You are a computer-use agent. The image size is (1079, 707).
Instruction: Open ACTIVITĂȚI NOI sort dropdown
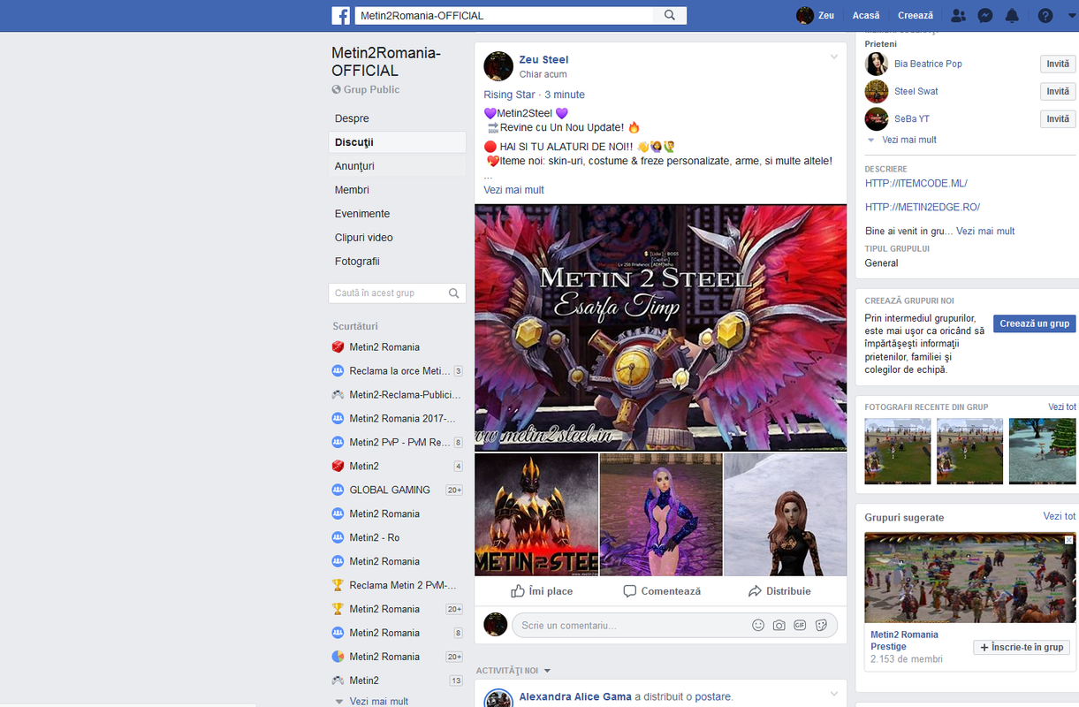coord(513,671)
